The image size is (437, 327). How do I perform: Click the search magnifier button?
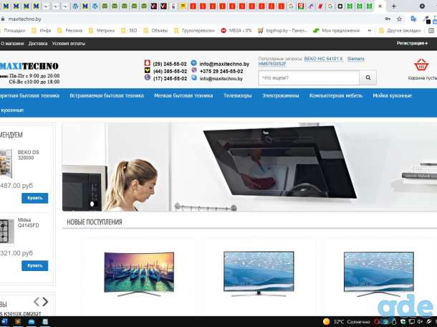tap(368, 78)
